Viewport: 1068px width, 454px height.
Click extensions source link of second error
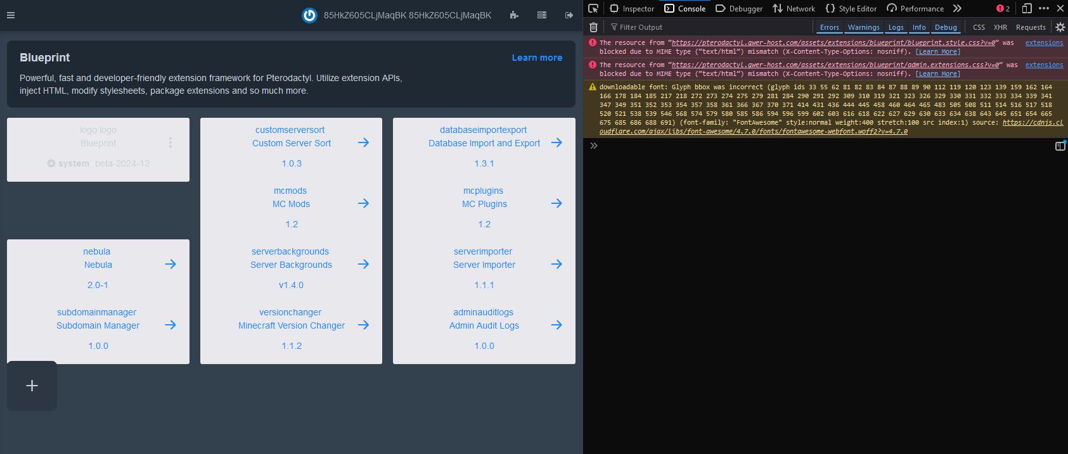[1044, 65]
